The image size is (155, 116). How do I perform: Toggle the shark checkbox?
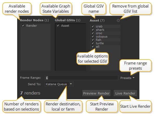[x=93, y=30]
